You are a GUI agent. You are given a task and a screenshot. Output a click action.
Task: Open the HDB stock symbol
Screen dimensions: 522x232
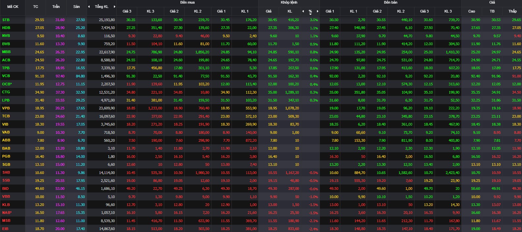click(x=6, y=28)
